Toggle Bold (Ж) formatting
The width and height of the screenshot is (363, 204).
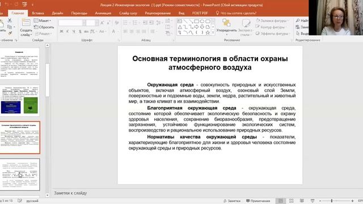tap(61, 32)
